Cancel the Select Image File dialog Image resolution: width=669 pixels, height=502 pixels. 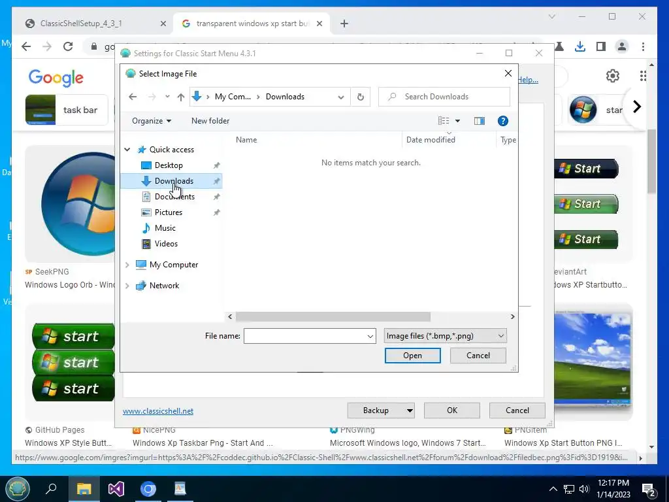(x=478, y=356)
